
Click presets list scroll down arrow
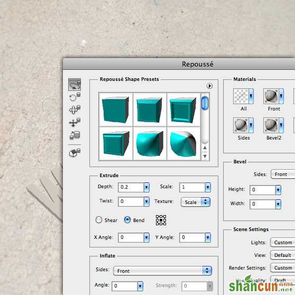205,156
